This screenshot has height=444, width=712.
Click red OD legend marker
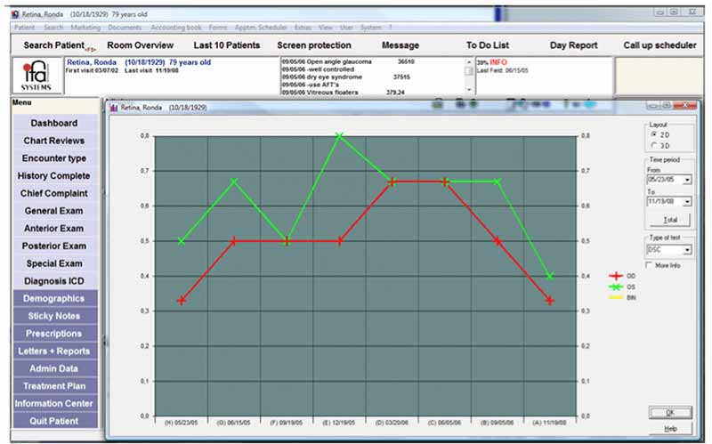click(x=616, y=276)
